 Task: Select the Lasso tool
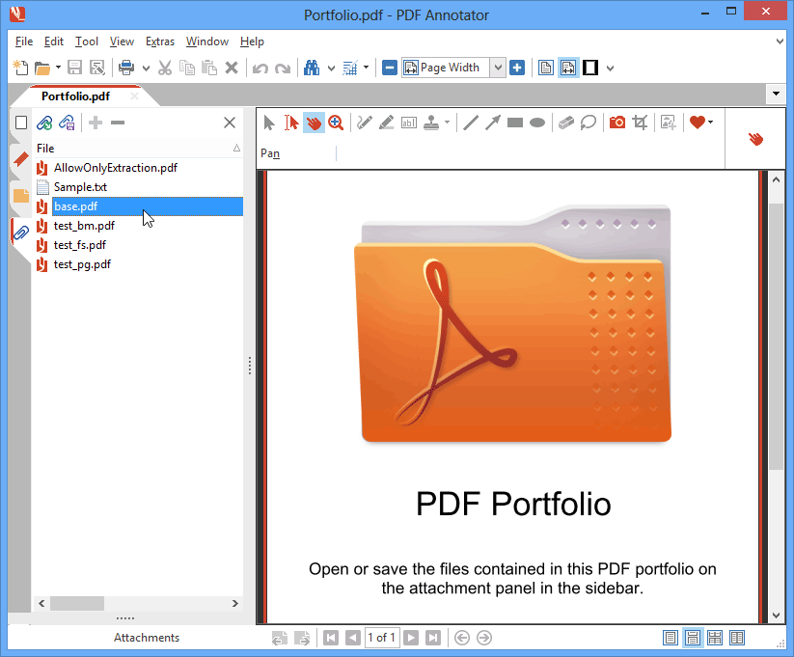[588, 123]
